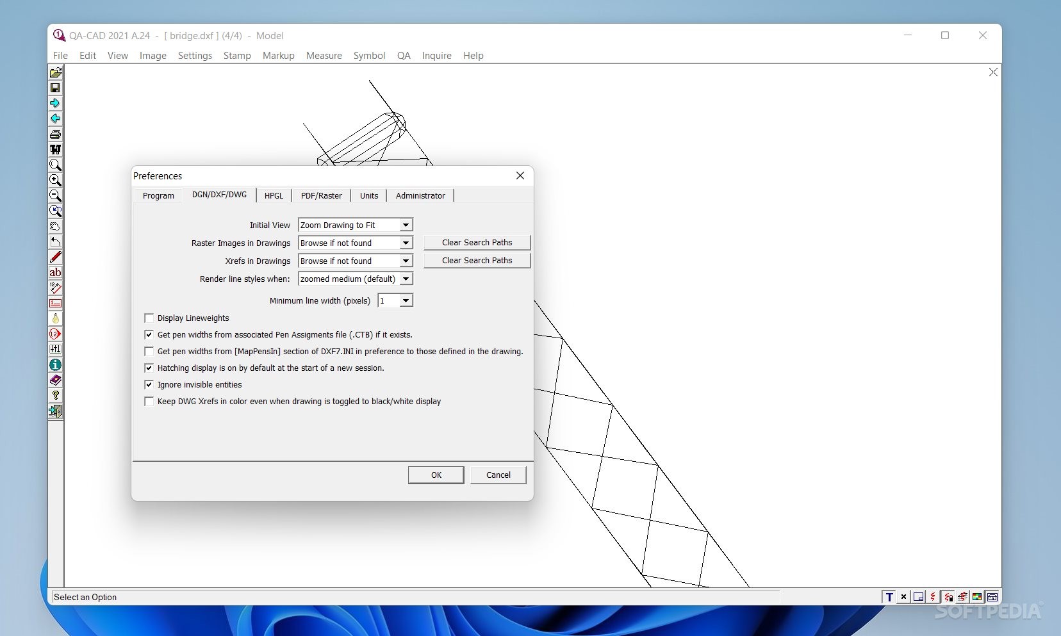
Task: Select the 'ab' text markup icon
Action: (56, 272)
